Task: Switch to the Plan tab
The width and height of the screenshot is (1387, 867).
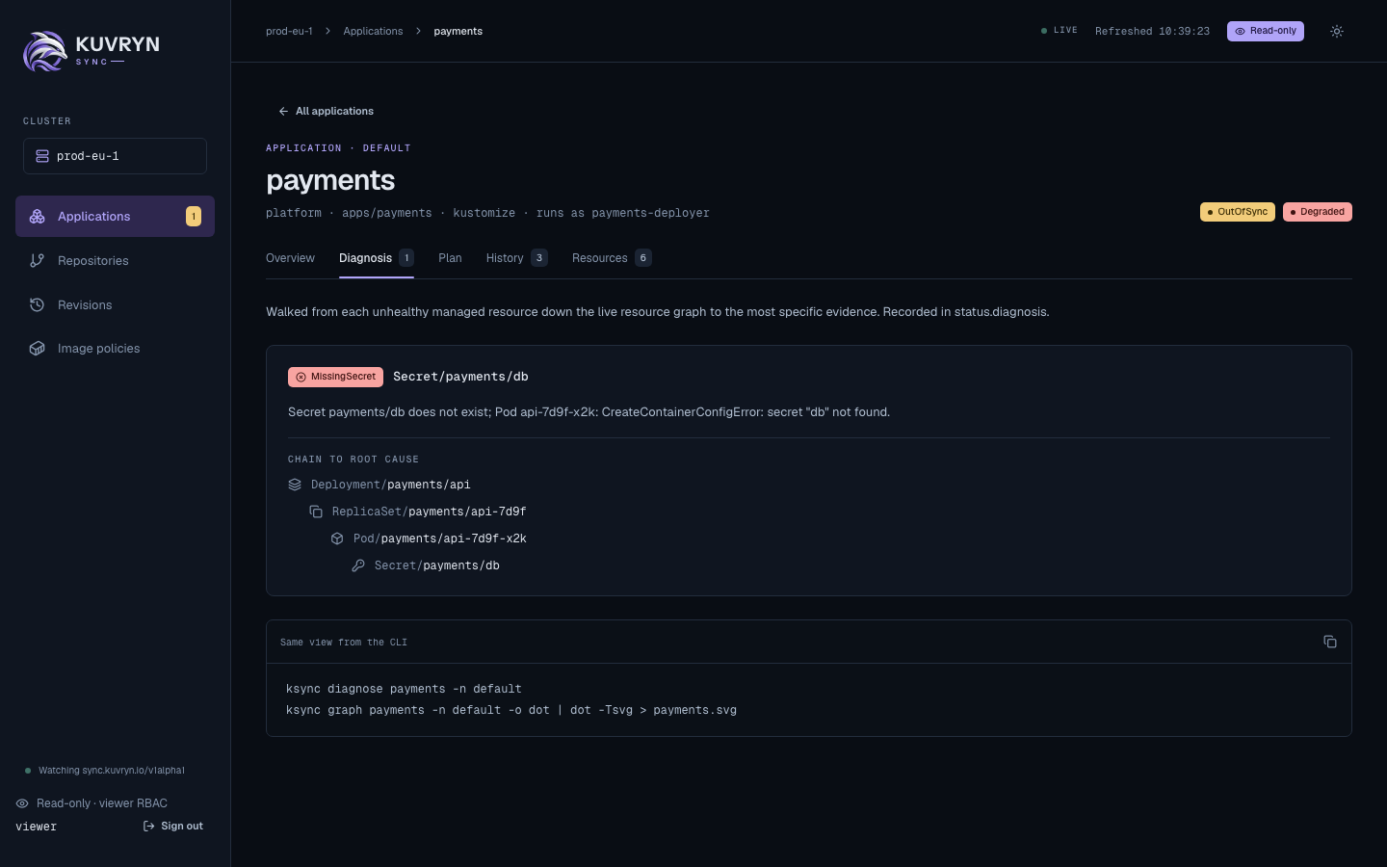Action: pos(450,258)
